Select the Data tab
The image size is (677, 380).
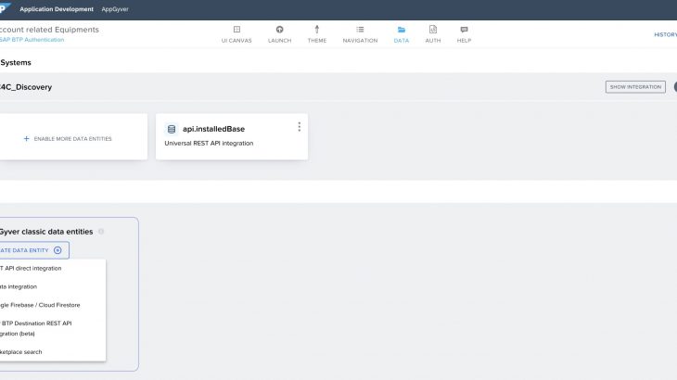pos(402,34)
